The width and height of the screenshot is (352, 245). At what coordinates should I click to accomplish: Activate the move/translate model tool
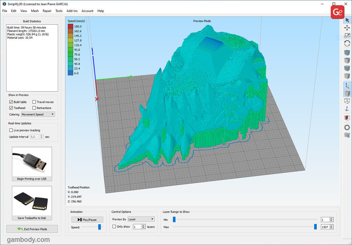pos(347,28)
